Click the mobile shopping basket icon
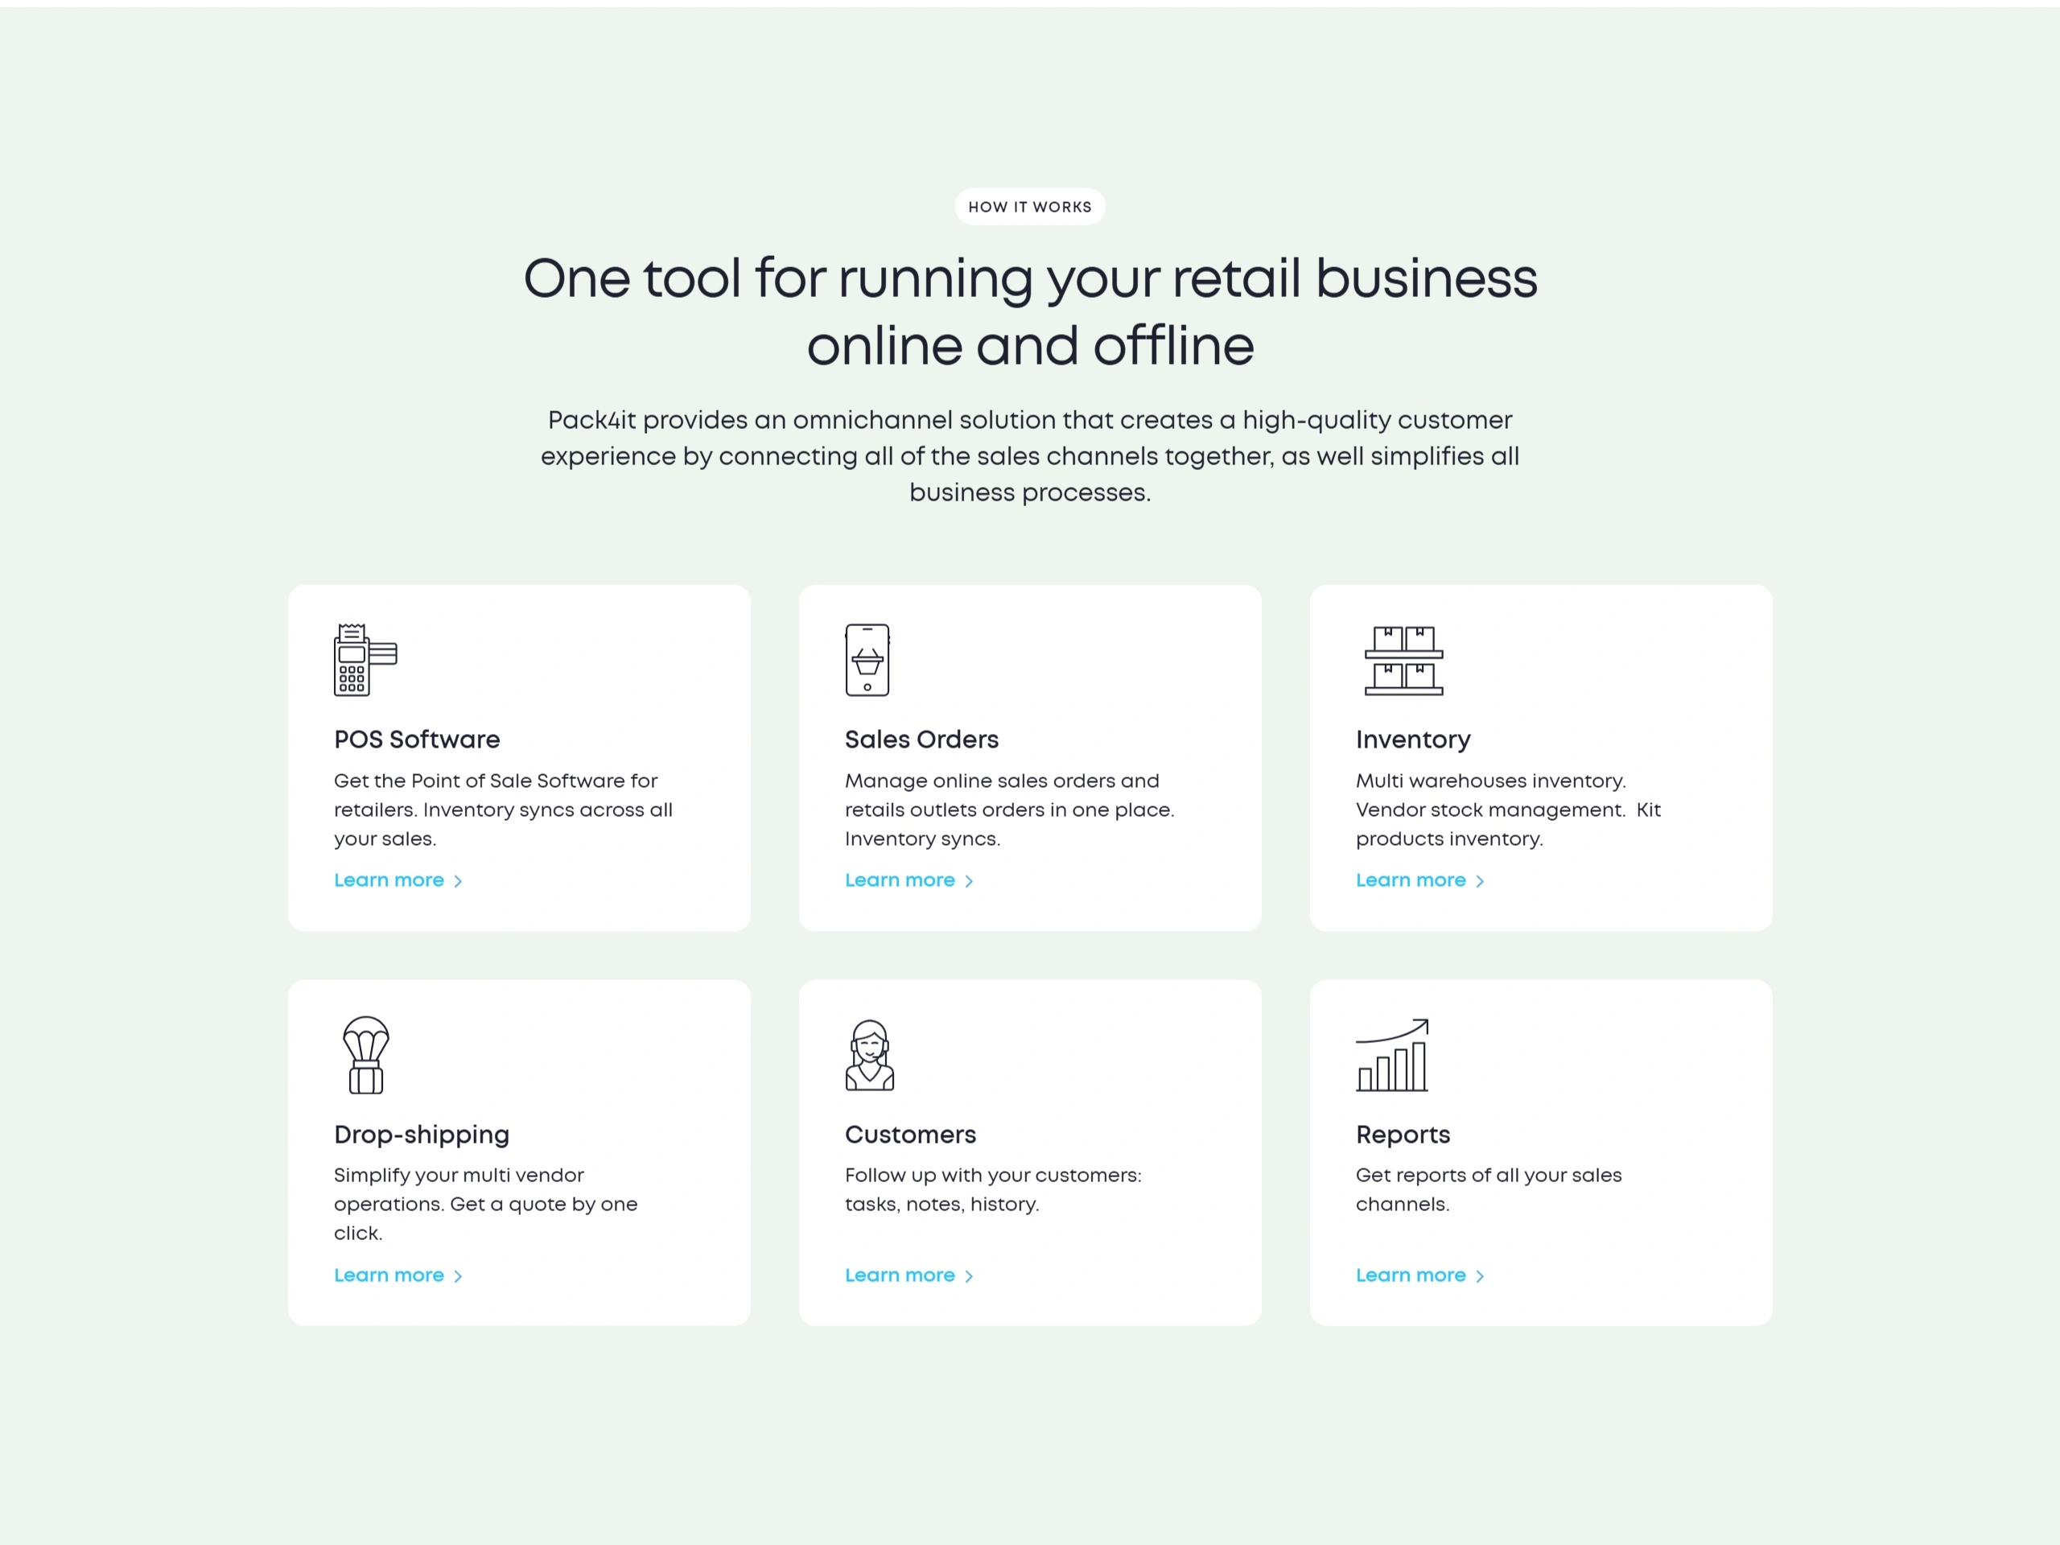The height and width of the screenshot is (1545, 2060). (x=866, y=659)
